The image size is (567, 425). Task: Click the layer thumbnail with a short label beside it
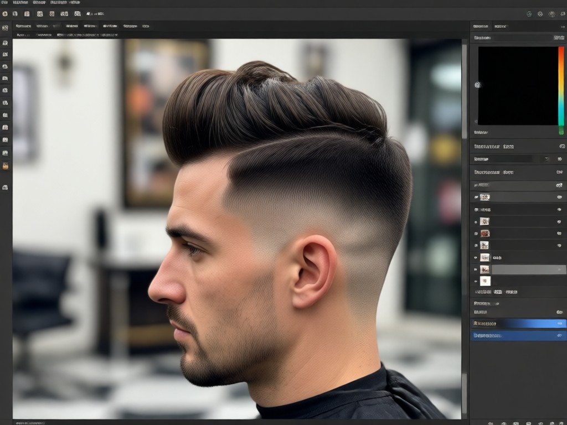click(484, 257)
